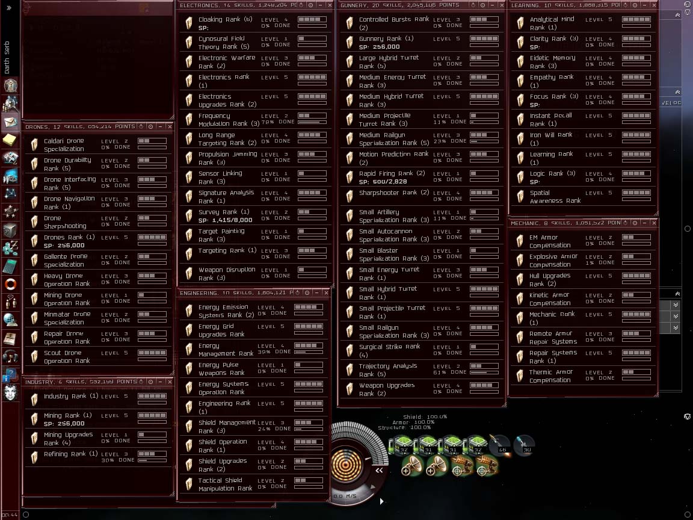Select the Survey Rank (1) skill row
This screenshot has height=520, width=693.
(x=255, y=216)
